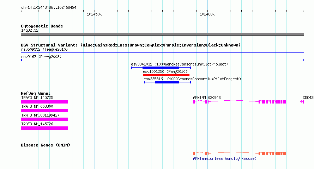The image size is (314, 169).
Task: Click the nsv509552 blue variant line
Action: pos(162,53)
